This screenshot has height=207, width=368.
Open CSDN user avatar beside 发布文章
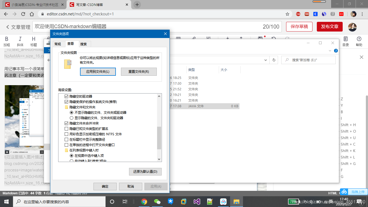[352, 27]
